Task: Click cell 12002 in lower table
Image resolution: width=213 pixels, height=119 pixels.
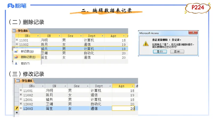Action: (28, 104)
